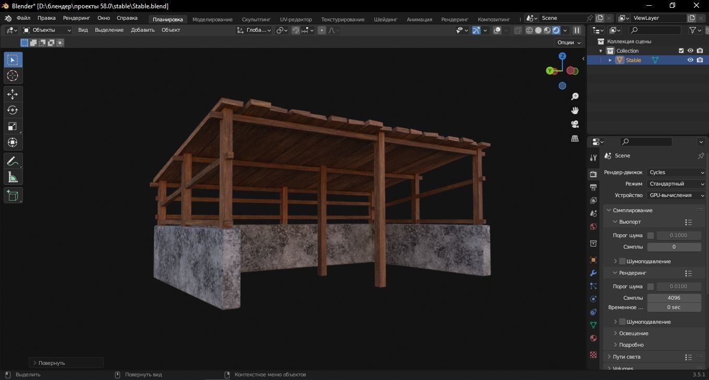Click the time limit 0 sec field
The width and height of the screenshot is (709, 380).
coord(674,307)
